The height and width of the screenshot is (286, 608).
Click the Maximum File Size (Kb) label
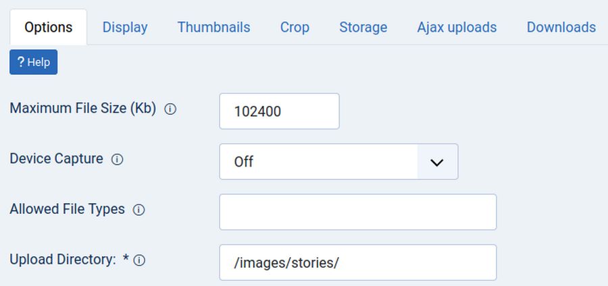[82, 108]
